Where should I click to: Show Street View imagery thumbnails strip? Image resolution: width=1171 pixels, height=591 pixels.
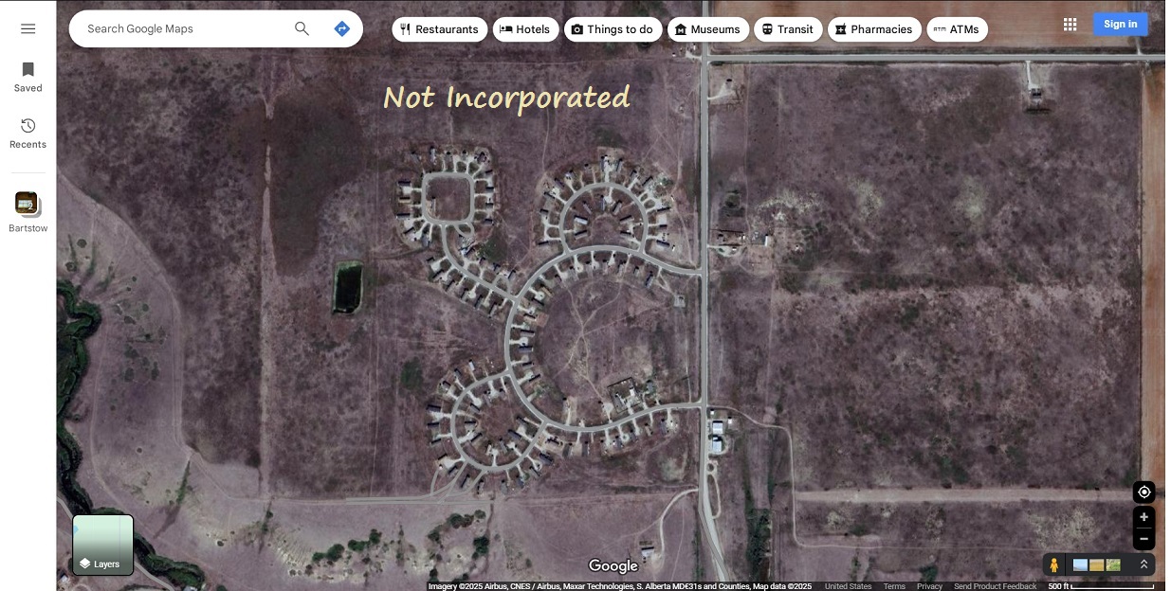[x=1096, y=565]
